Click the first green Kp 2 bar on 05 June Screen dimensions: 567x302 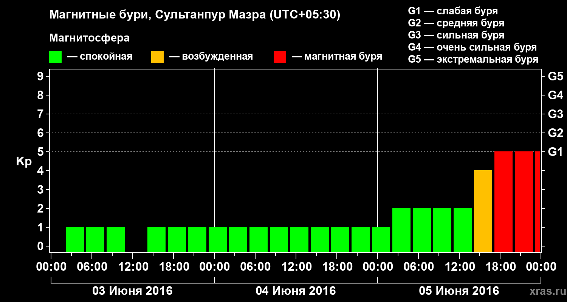401,230
